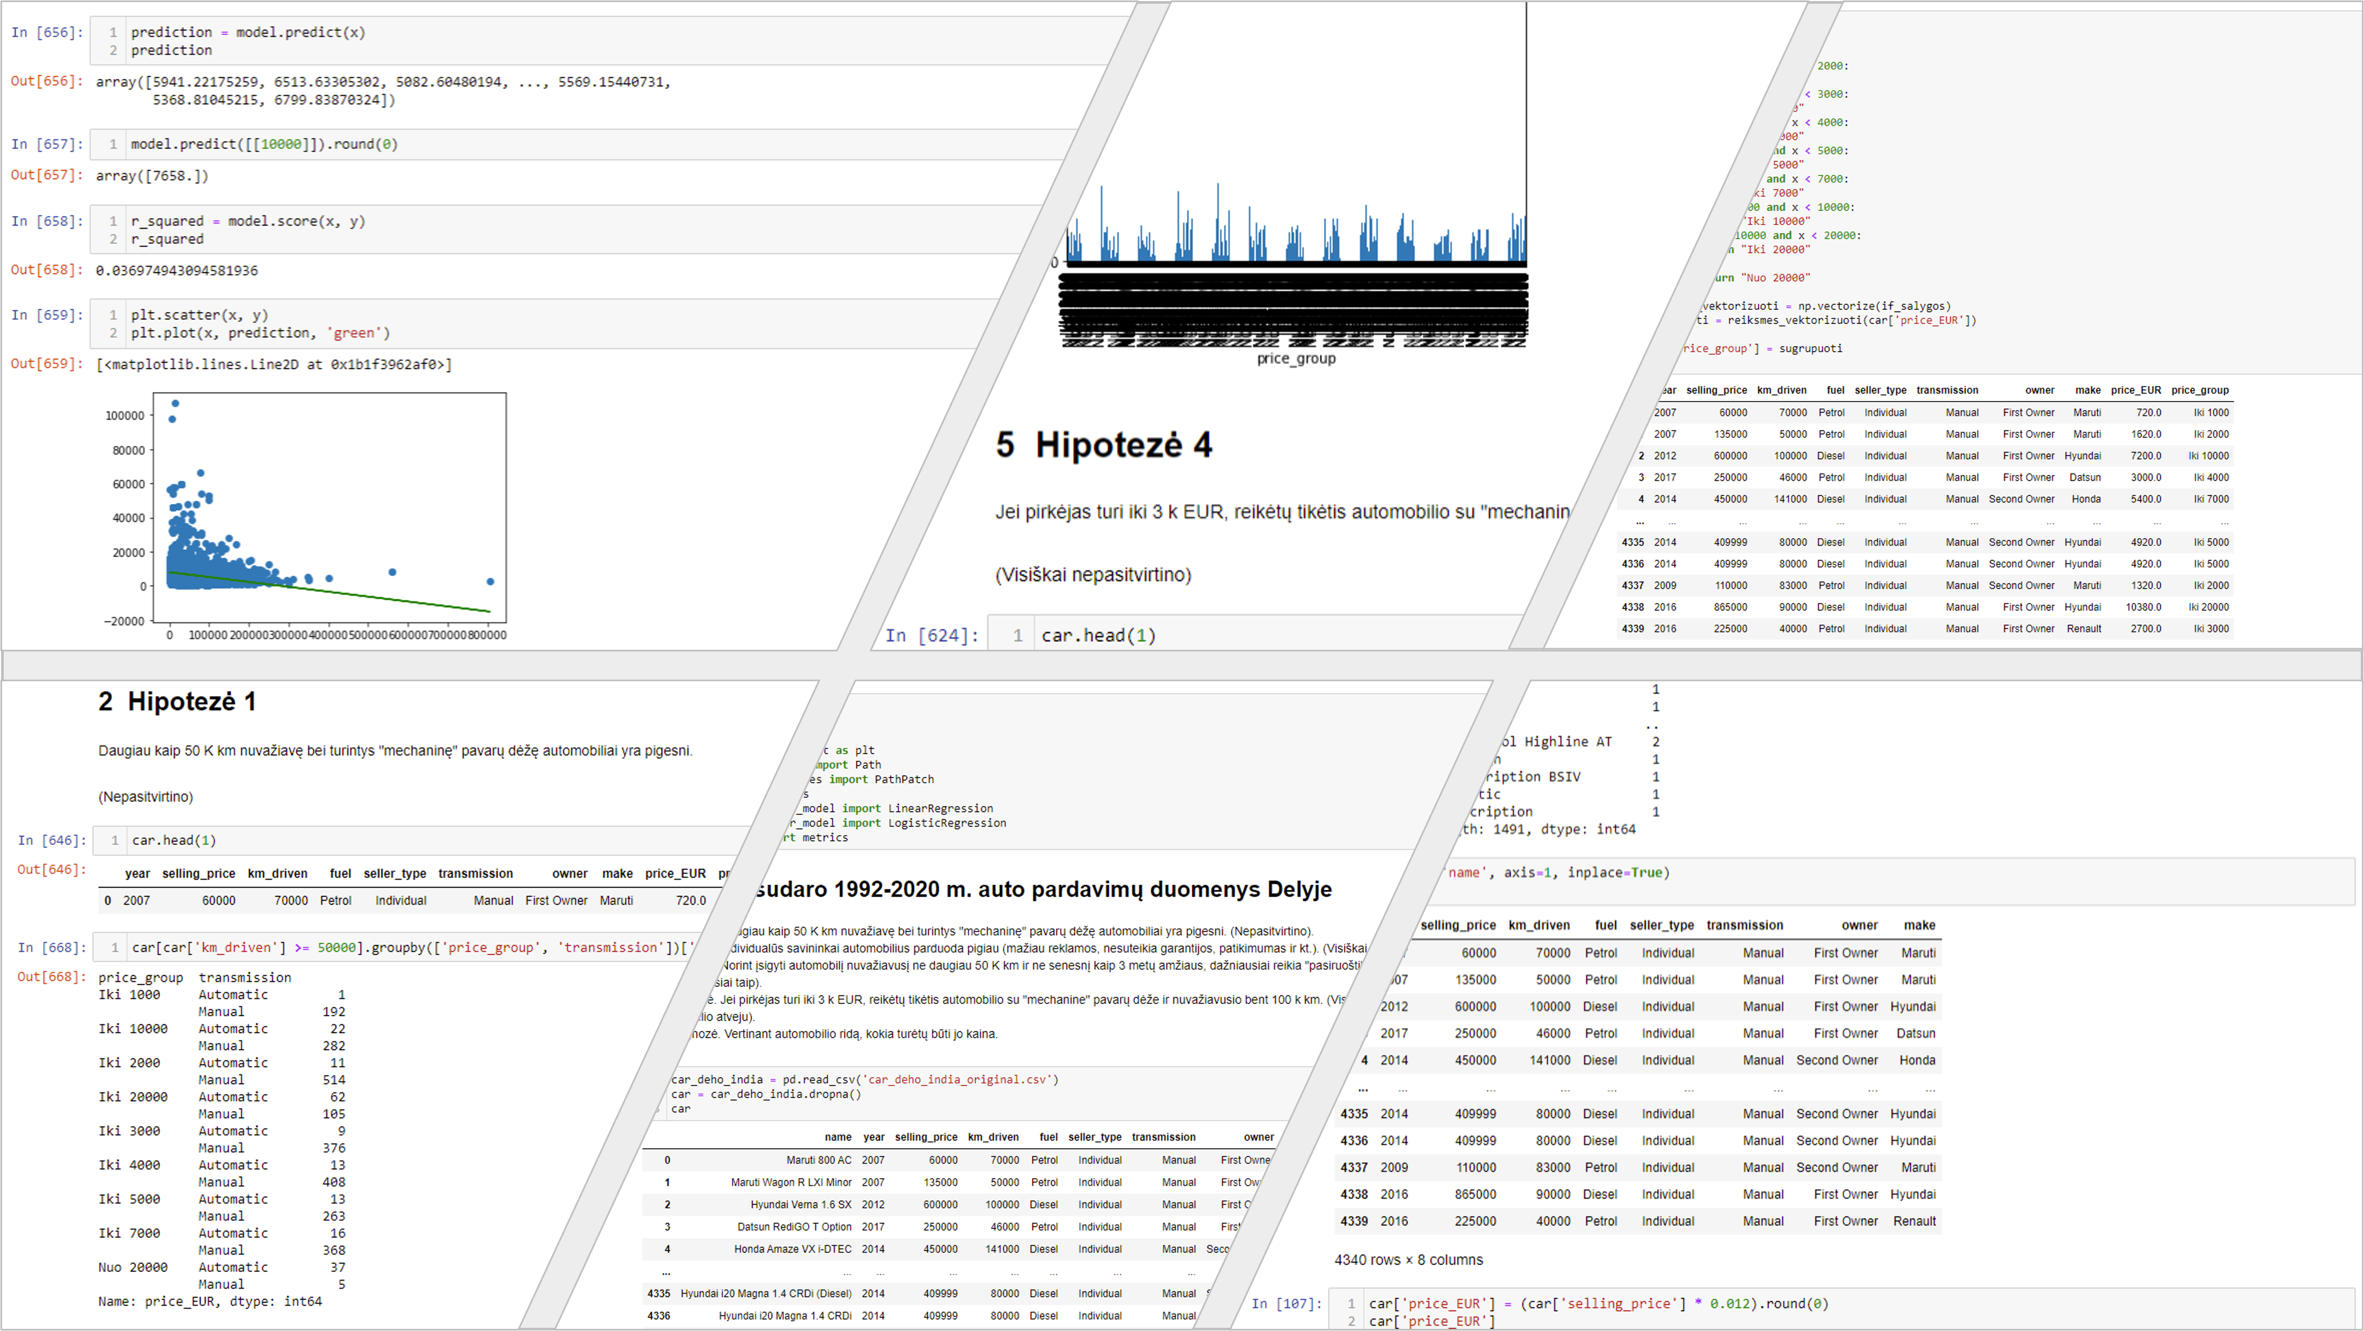Click the '5 Hipotezė 4' heading
Image resolution: width=2364 pixels, height=1331 pixels.
click(1104, 445)
